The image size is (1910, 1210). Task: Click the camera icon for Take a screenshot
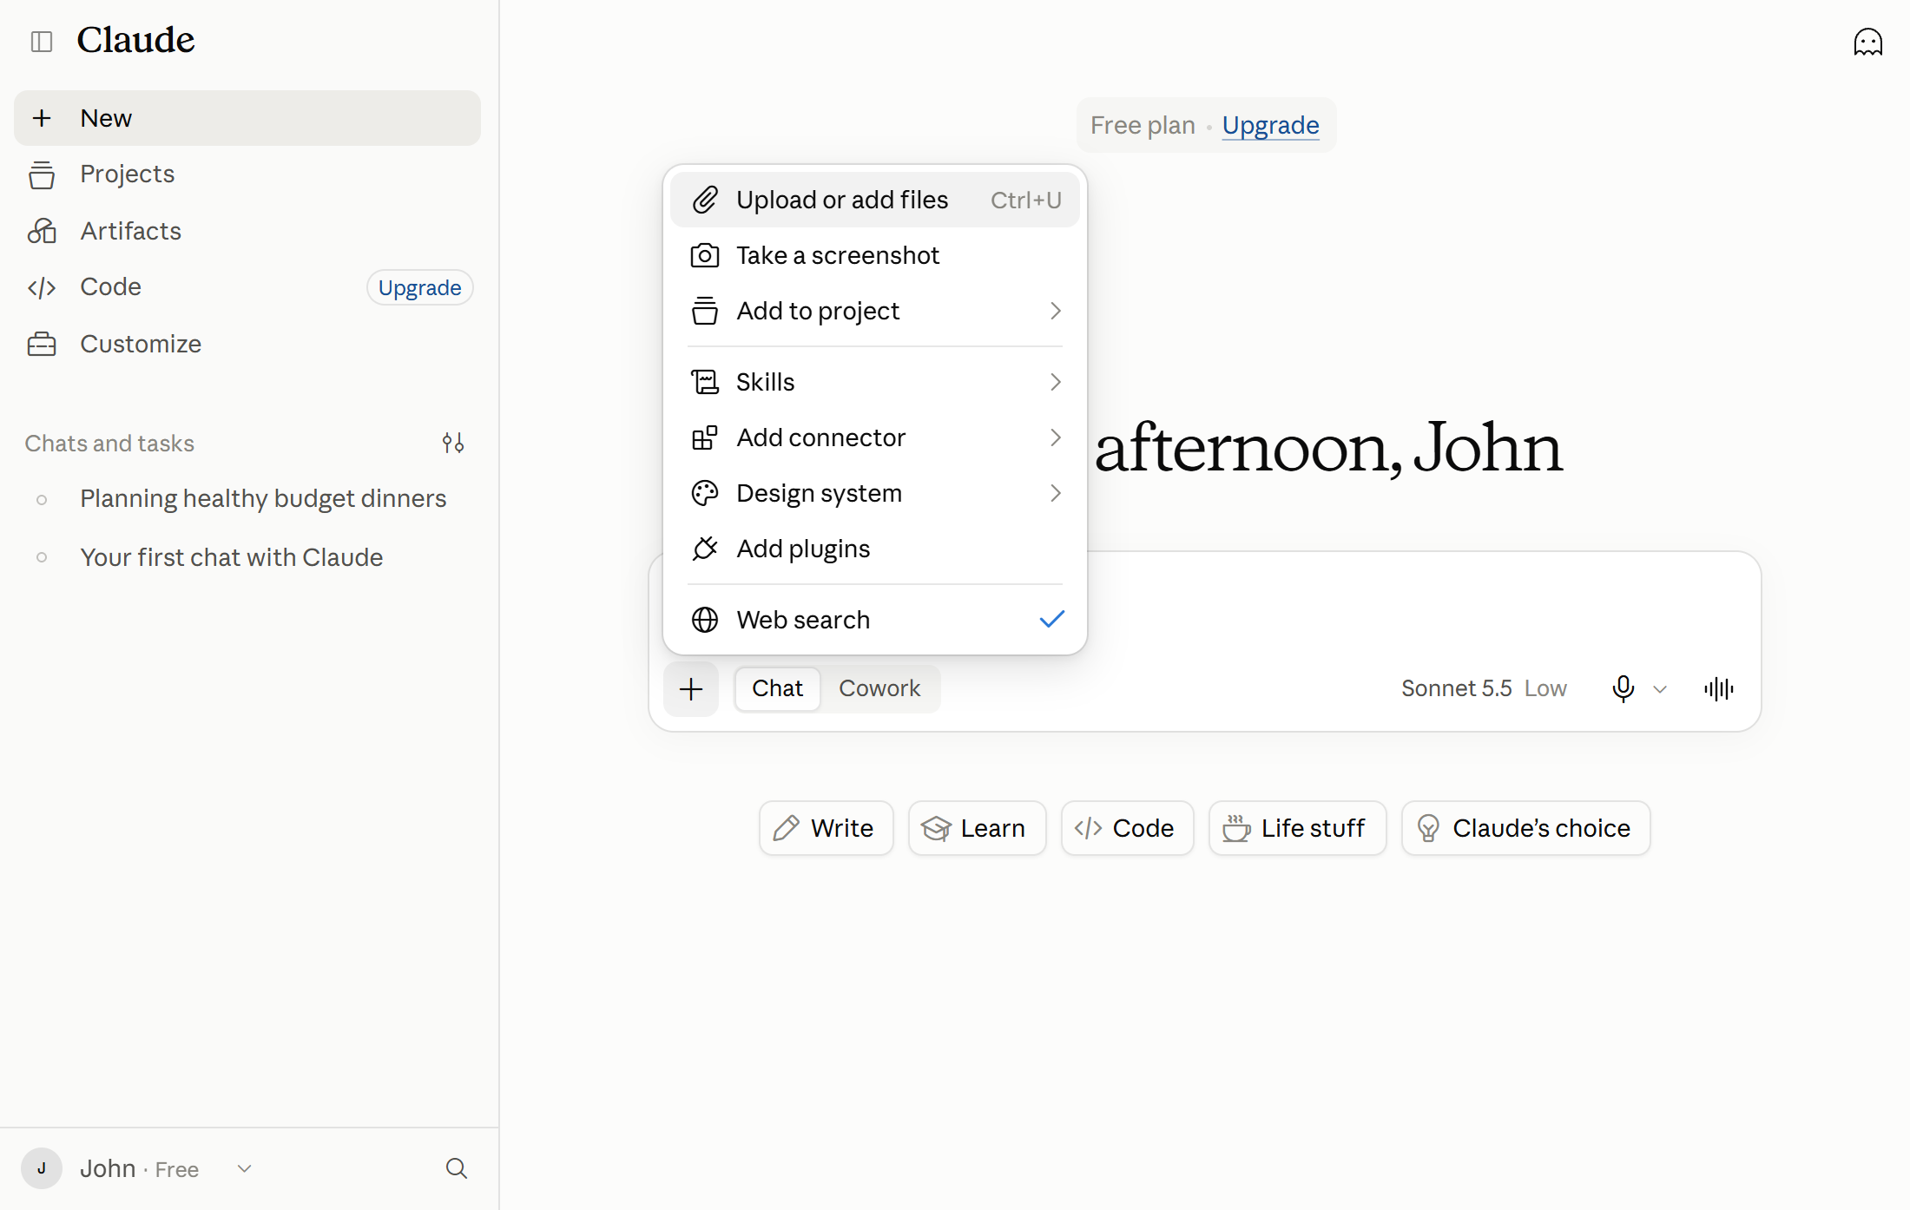(705, 255)
